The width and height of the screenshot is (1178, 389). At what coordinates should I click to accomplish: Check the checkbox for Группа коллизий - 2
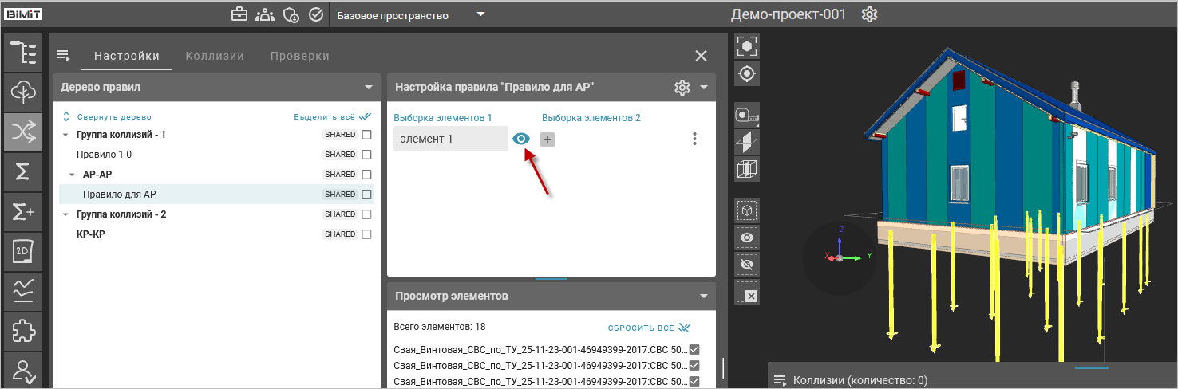366,214
